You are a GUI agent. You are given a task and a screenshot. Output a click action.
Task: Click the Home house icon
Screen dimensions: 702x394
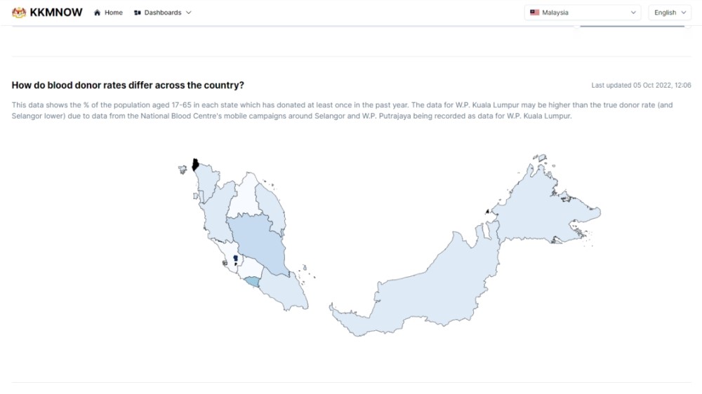pyautogui.click(x=97, y=13)
